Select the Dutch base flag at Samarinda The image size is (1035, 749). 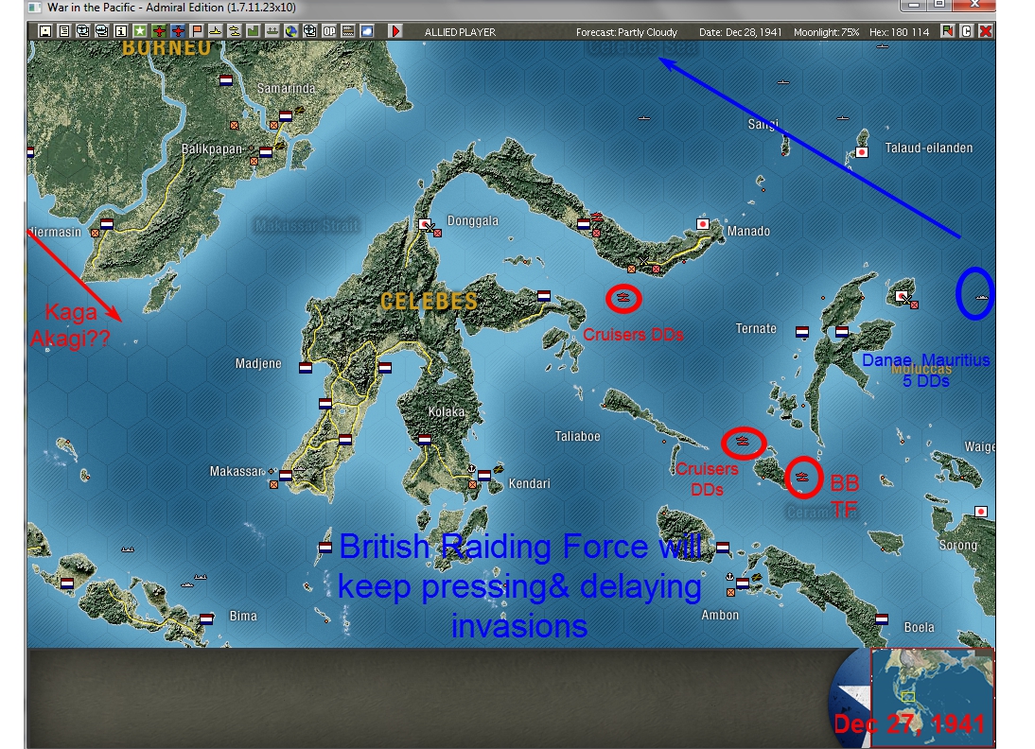point(286,116)
